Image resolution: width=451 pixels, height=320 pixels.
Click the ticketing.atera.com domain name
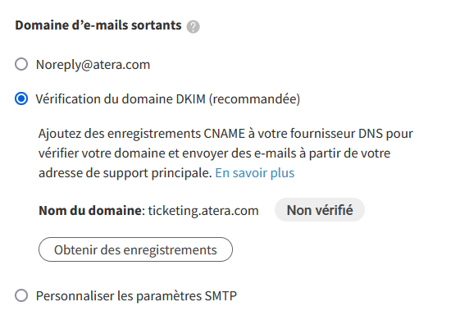pos(203,211)
